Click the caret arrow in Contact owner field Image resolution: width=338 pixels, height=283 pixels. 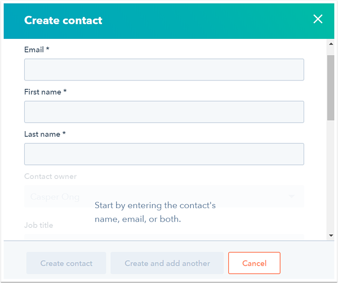[x=292, y=197]
